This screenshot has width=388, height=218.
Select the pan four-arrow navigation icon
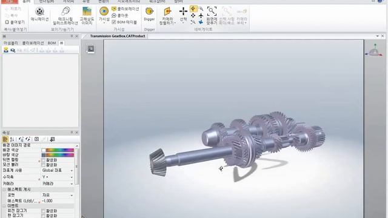click(193, 16)
